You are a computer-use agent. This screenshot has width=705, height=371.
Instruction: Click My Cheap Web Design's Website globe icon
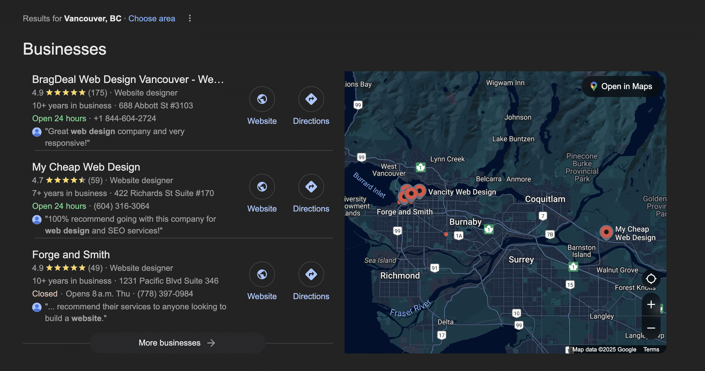click(262, 187)
